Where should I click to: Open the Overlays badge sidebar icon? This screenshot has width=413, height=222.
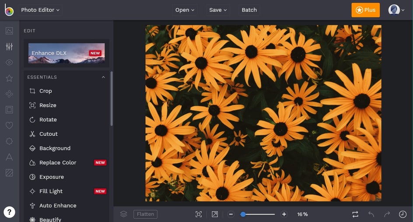pyautogui.click(x=9, y=141)
